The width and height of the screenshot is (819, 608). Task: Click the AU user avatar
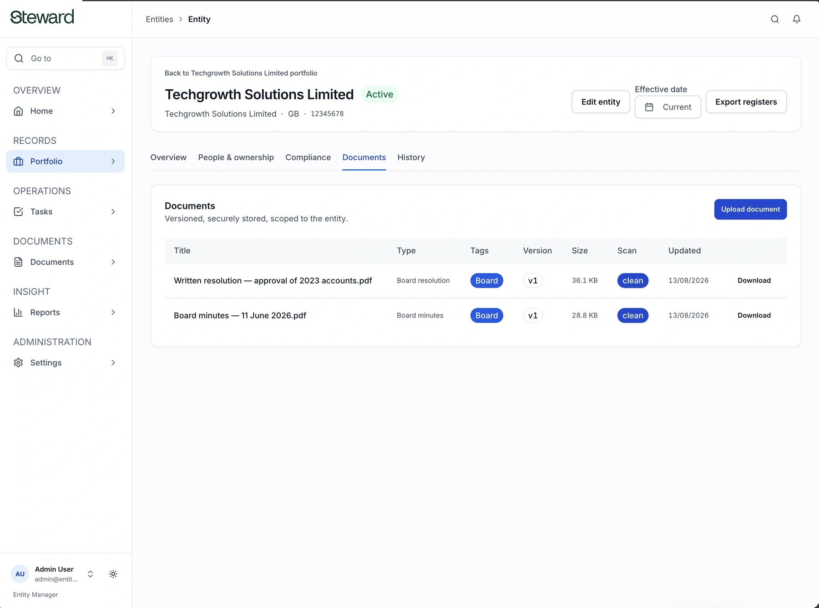(x=20, y=574)
